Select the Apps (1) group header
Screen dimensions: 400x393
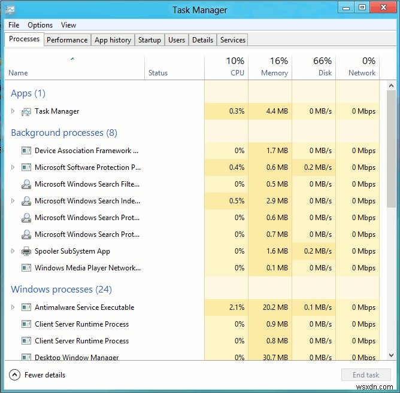pos(28,93)
